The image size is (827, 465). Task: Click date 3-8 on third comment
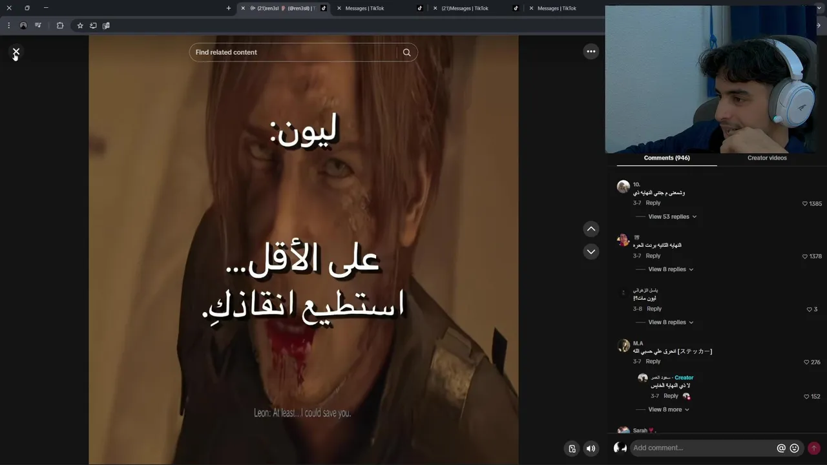pos(638,309)
